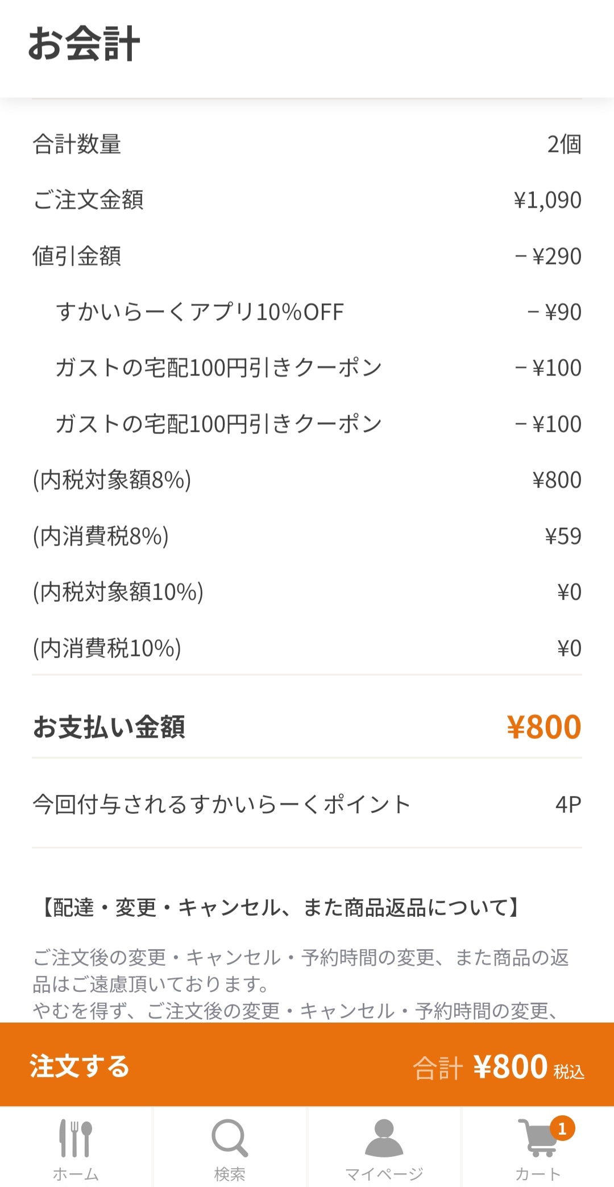Image resolution: width=614 pixels, height=1187 pixels.
Task: Open マイページ person icon
Action: pos(384,1138)
